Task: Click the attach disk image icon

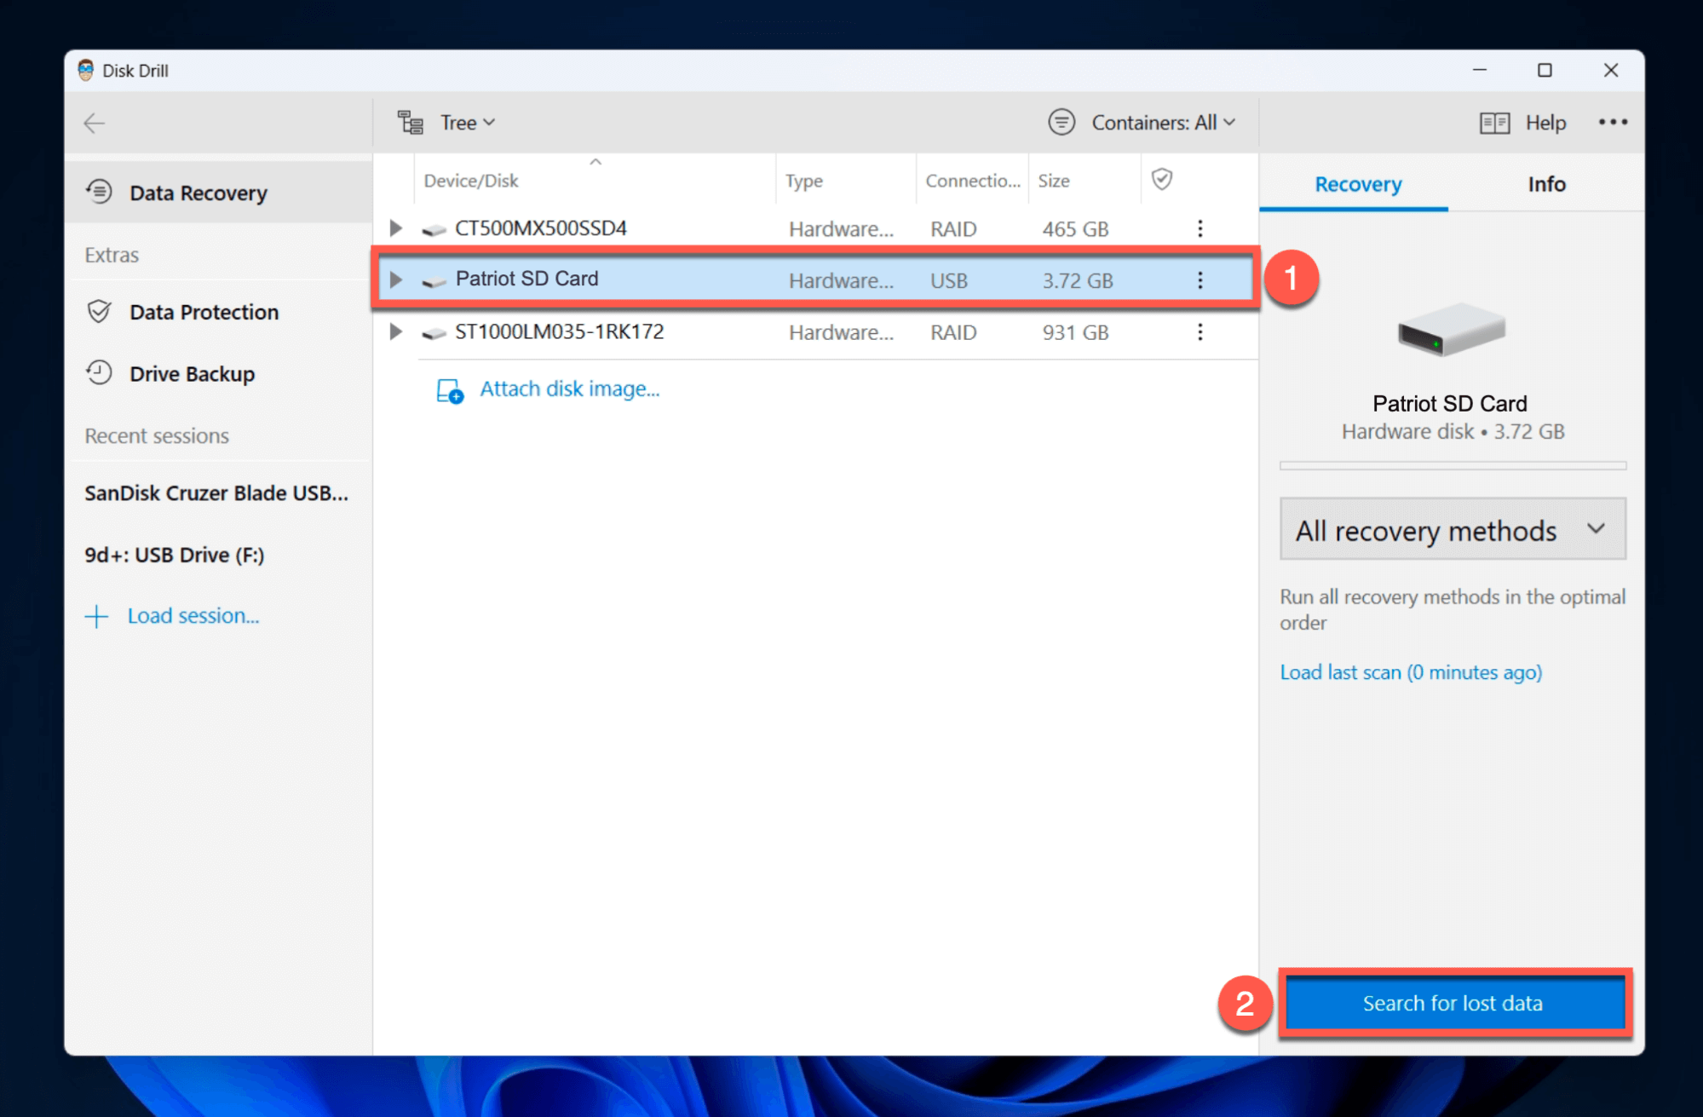Action: coord(450,391)
